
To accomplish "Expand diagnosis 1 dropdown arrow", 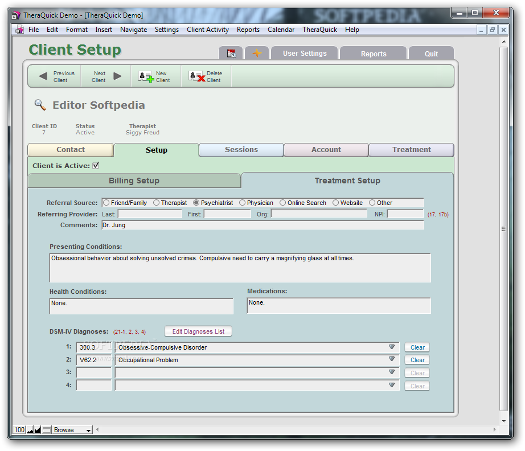I will tap(392, 347).
